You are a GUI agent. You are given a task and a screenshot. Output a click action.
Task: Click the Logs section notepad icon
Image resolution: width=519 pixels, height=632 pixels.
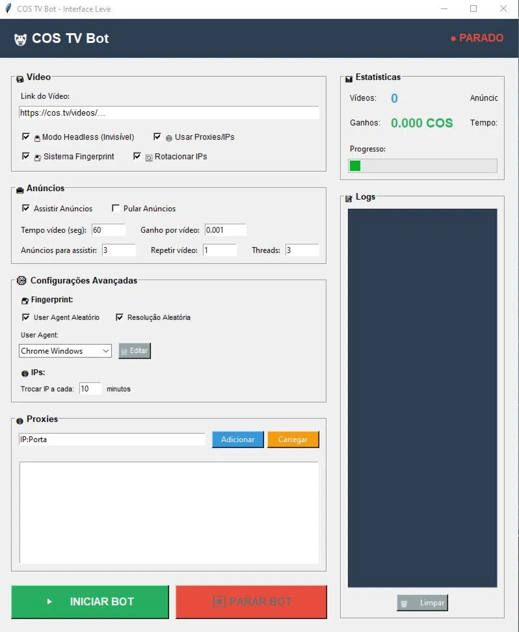[349, 199]
